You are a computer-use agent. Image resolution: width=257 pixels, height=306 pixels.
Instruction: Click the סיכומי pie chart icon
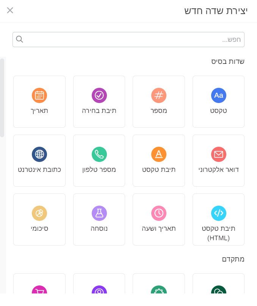coord(39,213)
